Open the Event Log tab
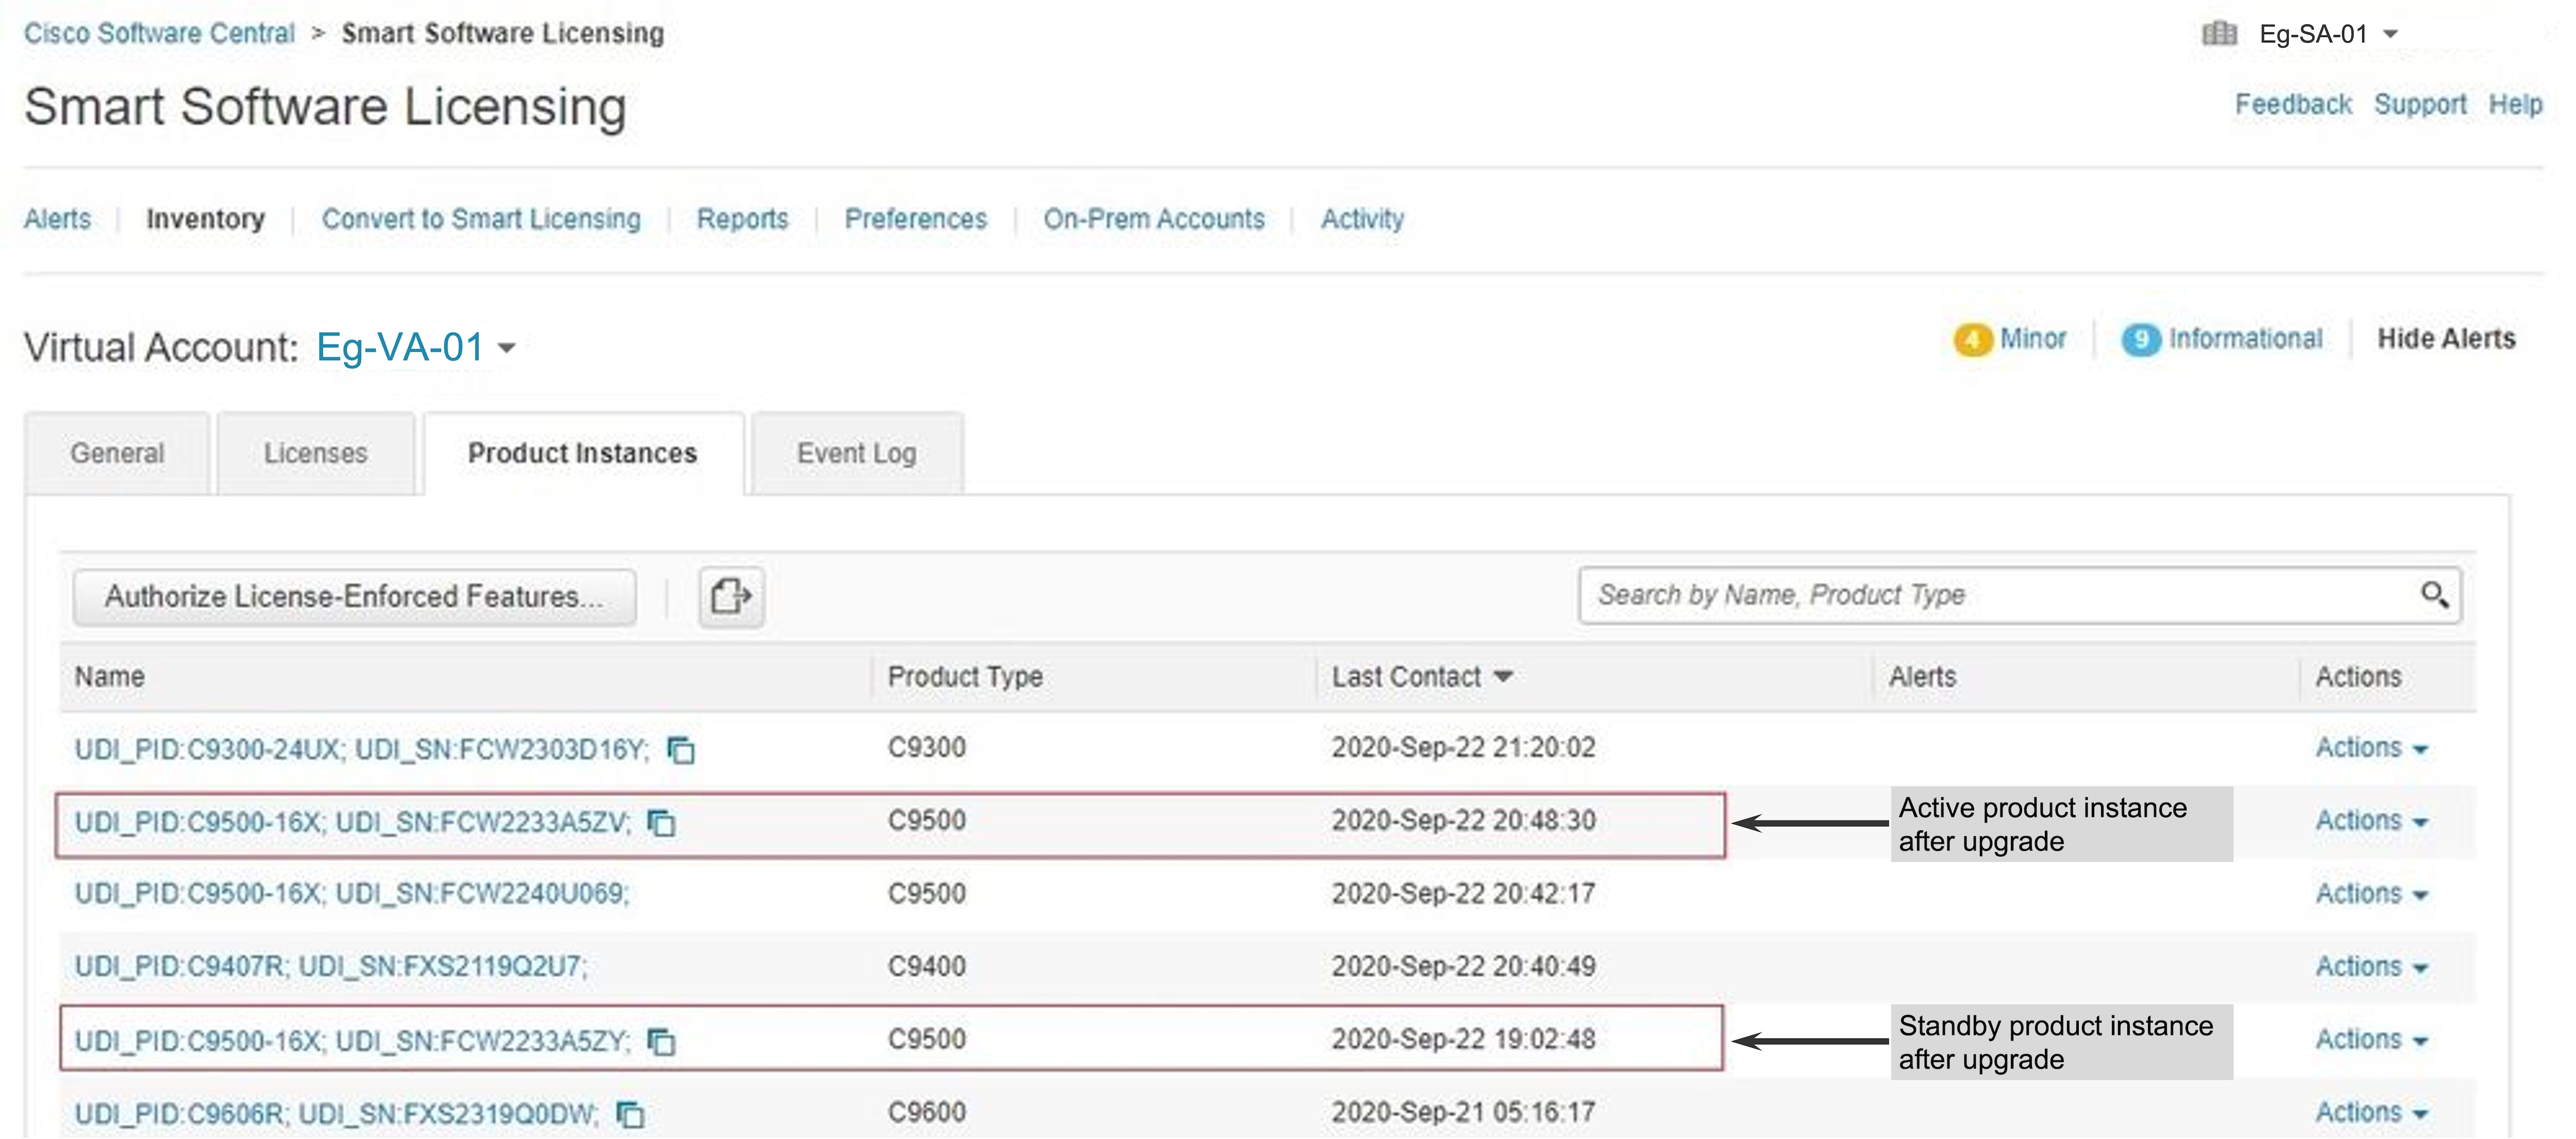2576x1139 pixels. 856,454
